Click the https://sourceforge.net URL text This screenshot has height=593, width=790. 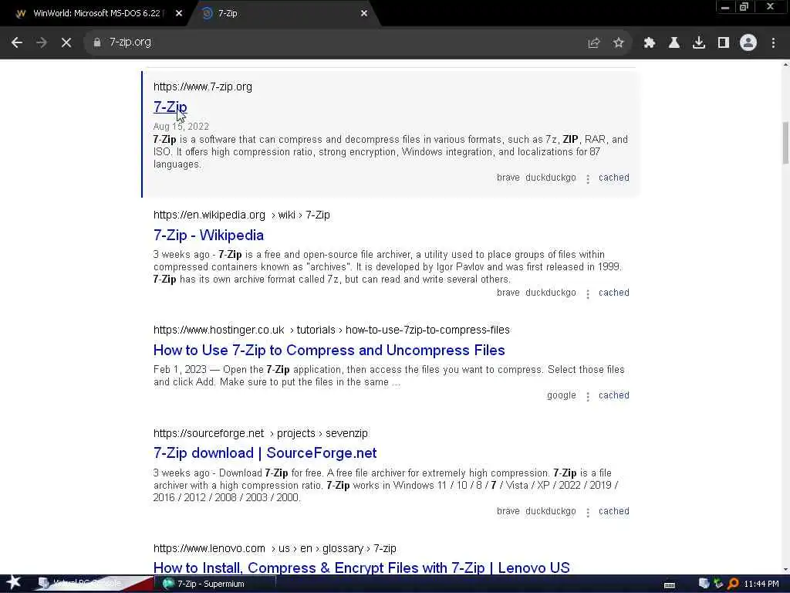tap(208, 433)
